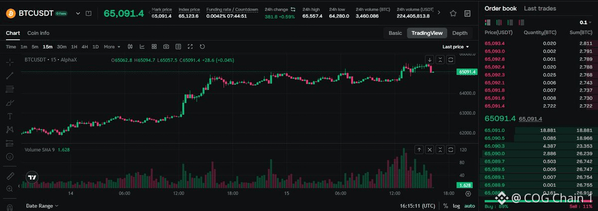Screen dimensions: 598x211
Task: Set timeframe to 5m
Action: point(35,47)
